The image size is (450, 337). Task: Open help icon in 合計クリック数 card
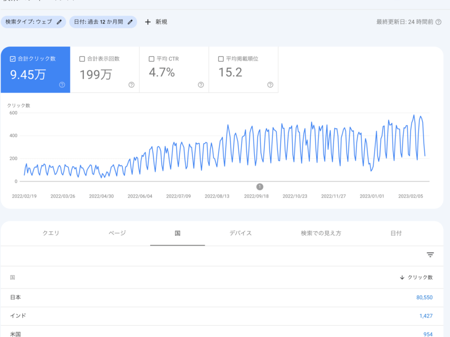coord(62,85)
